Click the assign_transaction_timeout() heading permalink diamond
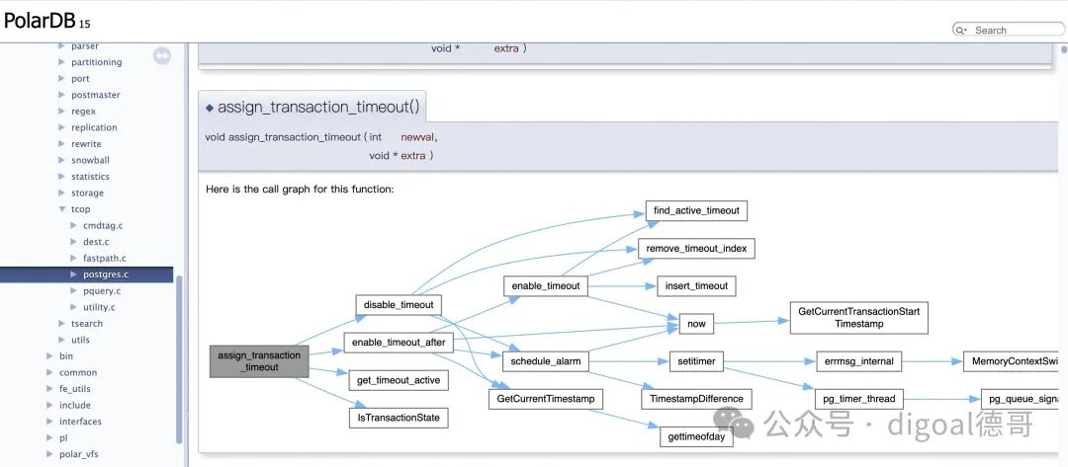Viewport: 1068px width, 467px height. (209, 108)
